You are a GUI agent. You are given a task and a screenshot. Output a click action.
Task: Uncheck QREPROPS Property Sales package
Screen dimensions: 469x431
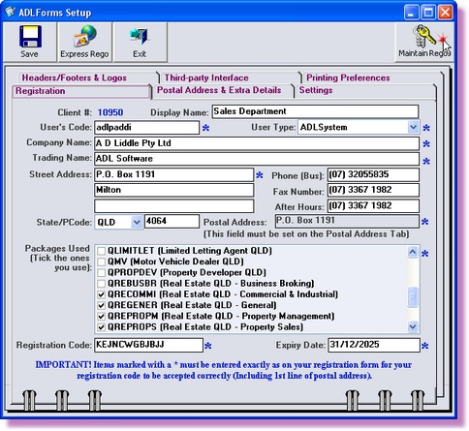click(102, 327)
